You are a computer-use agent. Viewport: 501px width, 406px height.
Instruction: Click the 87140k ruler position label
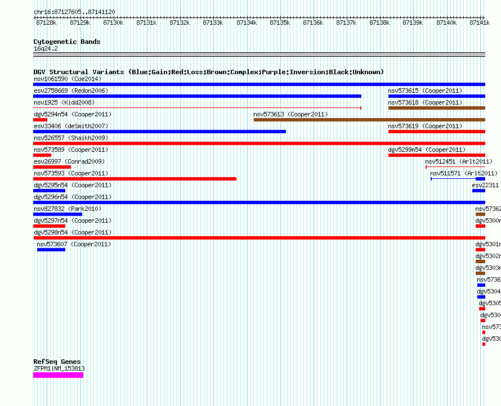(446, 22)
